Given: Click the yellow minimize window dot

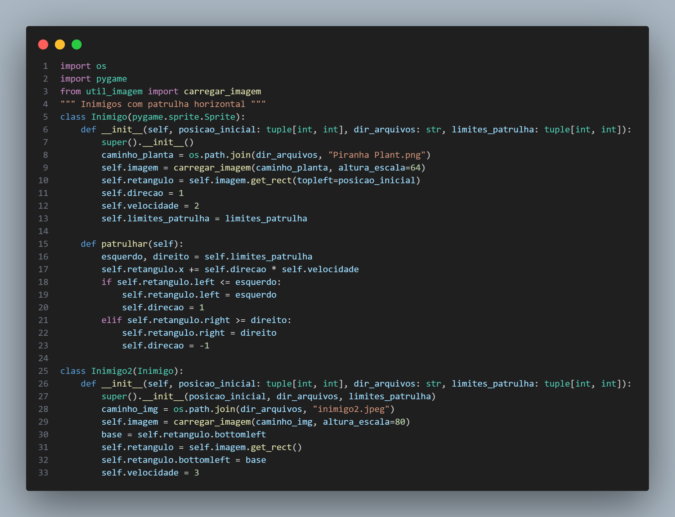Looking at the screenshot, I should point(60,44).
